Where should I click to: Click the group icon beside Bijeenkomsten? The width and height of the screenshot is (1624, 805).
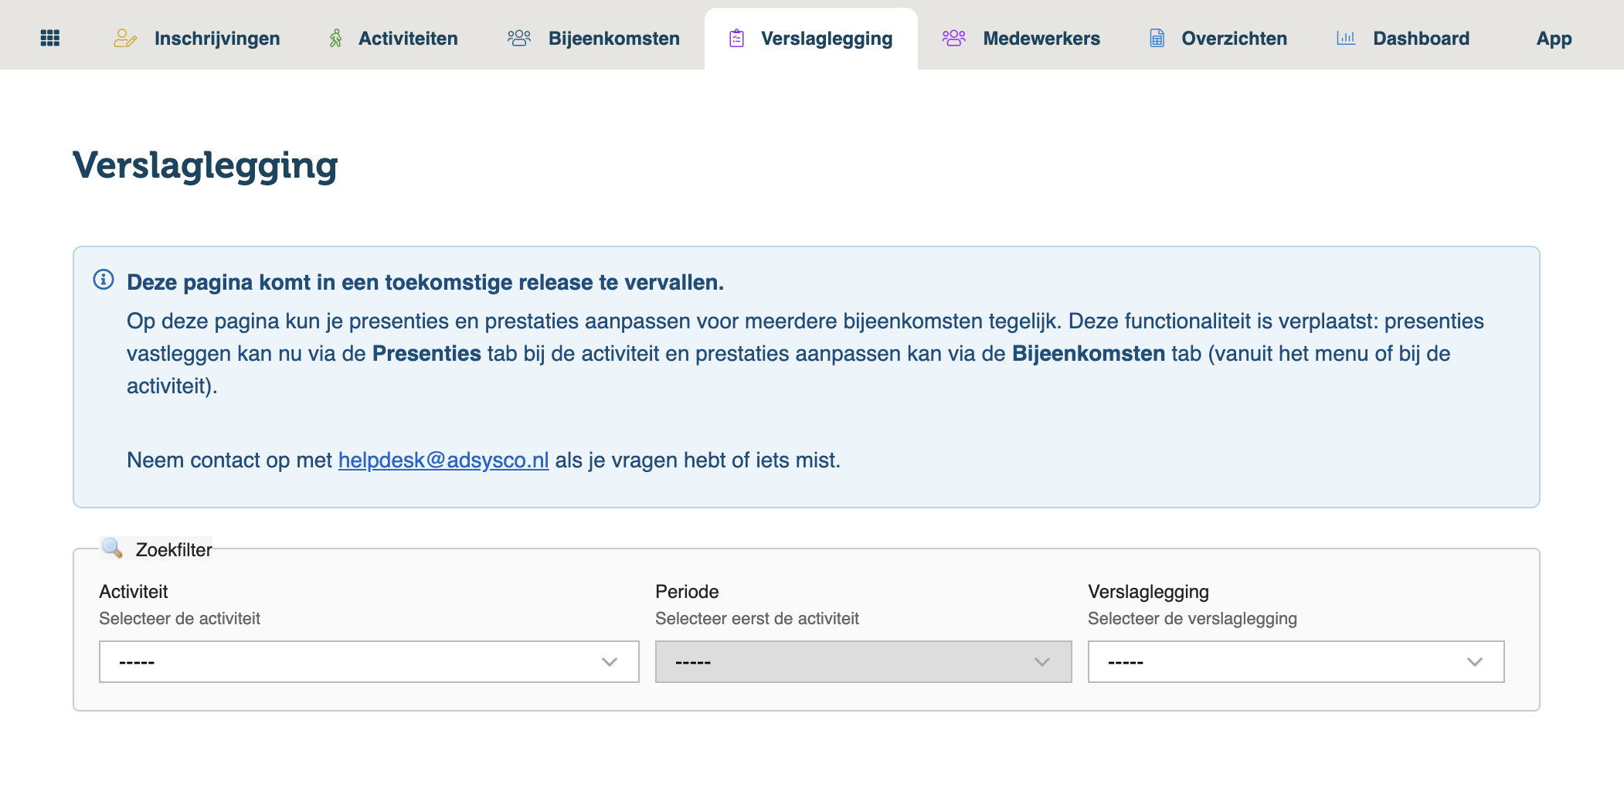[x=519, y=38]
